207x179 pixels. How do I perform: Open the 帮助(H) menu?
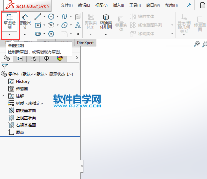(x=171, y=5)
